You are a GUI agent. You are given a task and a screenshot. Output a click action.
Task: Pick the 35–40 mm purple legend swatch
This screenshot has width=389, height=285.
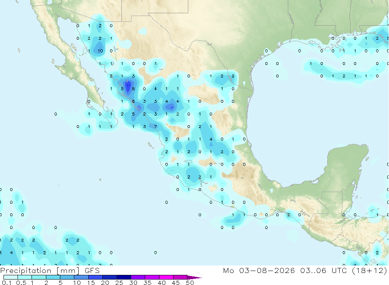click(x=152, y=277)
